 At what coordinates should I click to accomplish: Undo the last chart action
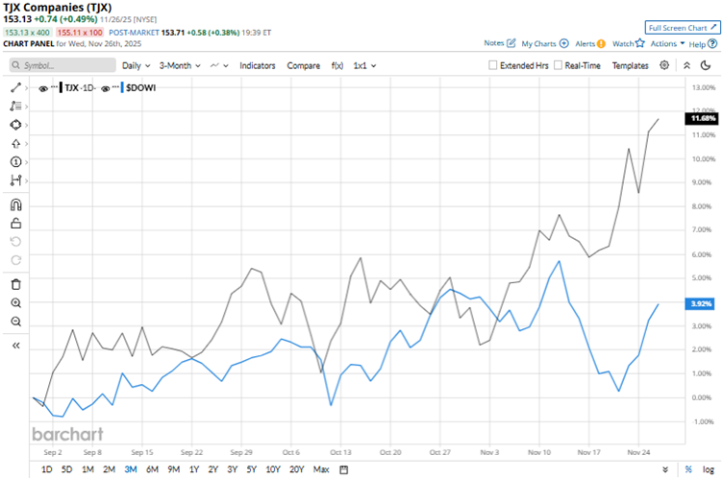(15, 242)
